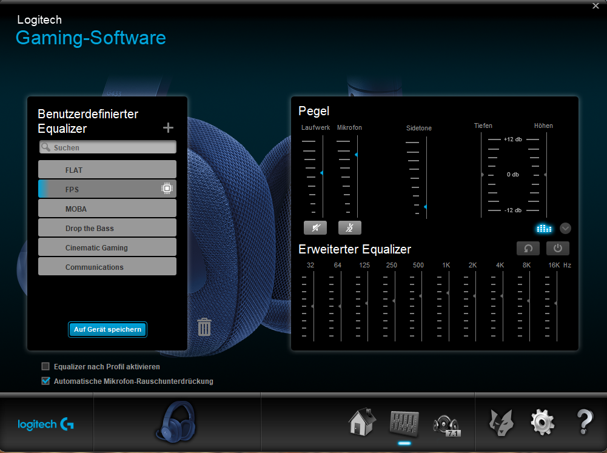607x453 pixels.
Task: Select the MOBA equalizer preset
Action: tap(107, 208)
